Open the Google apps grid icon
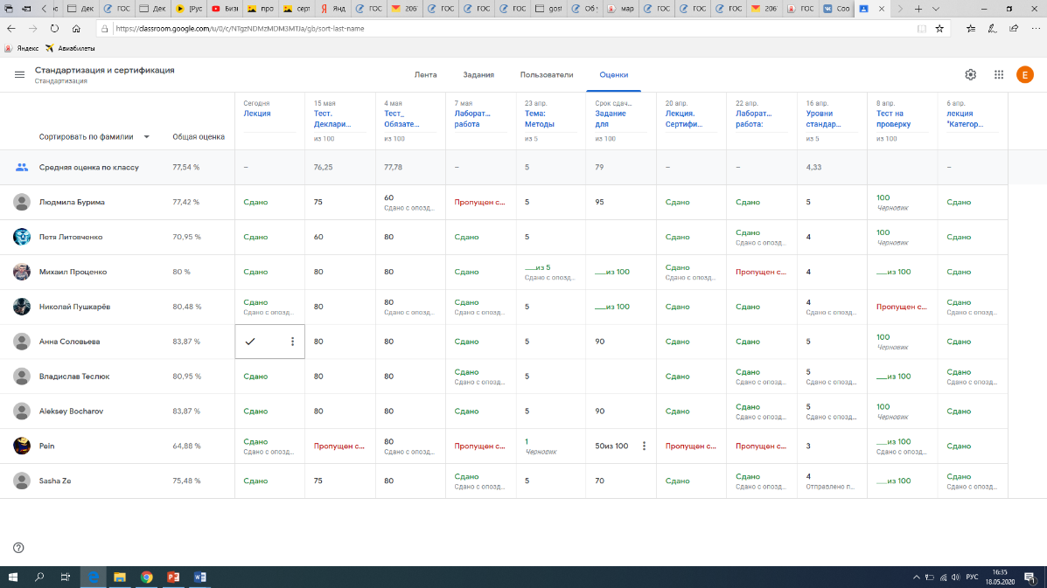This screenshot has width=1047, height=588. tap(998, 75)
